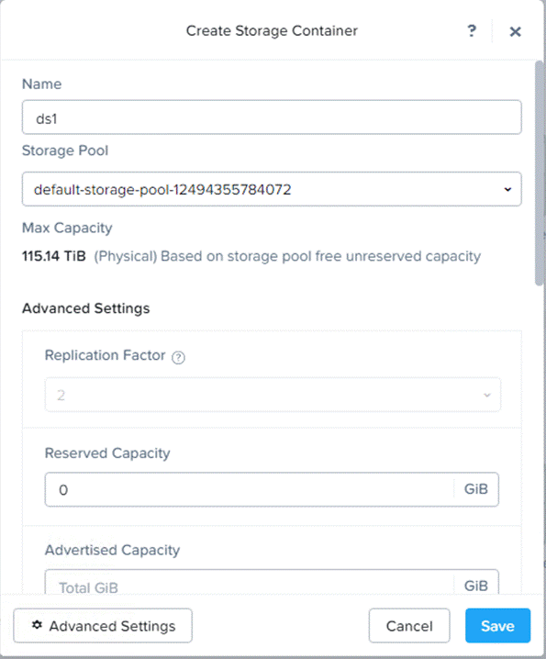Click the Advanced Settings section heading
546x659 pixels.
[85, 308]
